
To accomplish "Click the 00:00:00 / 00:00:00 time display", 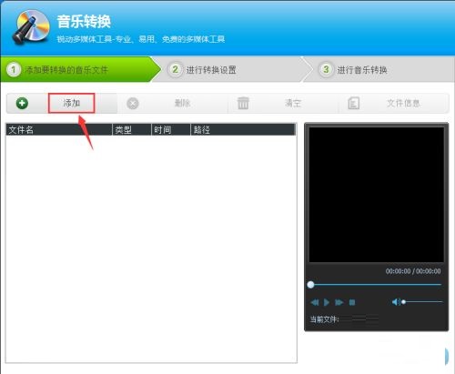I will pos(413,271).
